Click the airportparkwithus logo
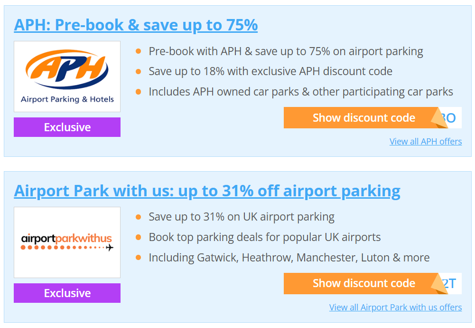This screenshot has height=328, width=475. [x=67, y=242]
